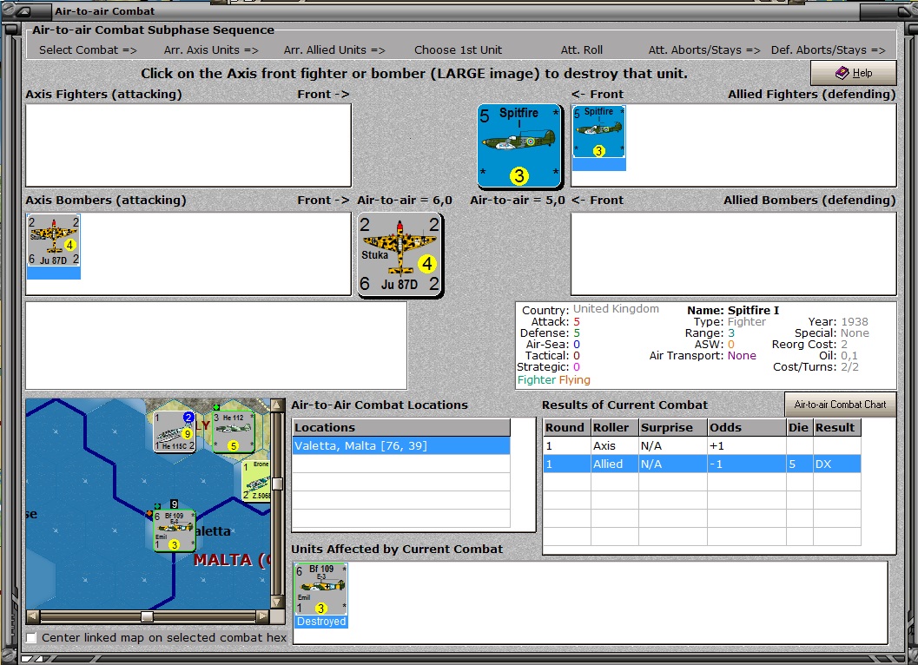This screenshot has width=918, height=665.
Task: Open the Help button
Action: [854, 73]
